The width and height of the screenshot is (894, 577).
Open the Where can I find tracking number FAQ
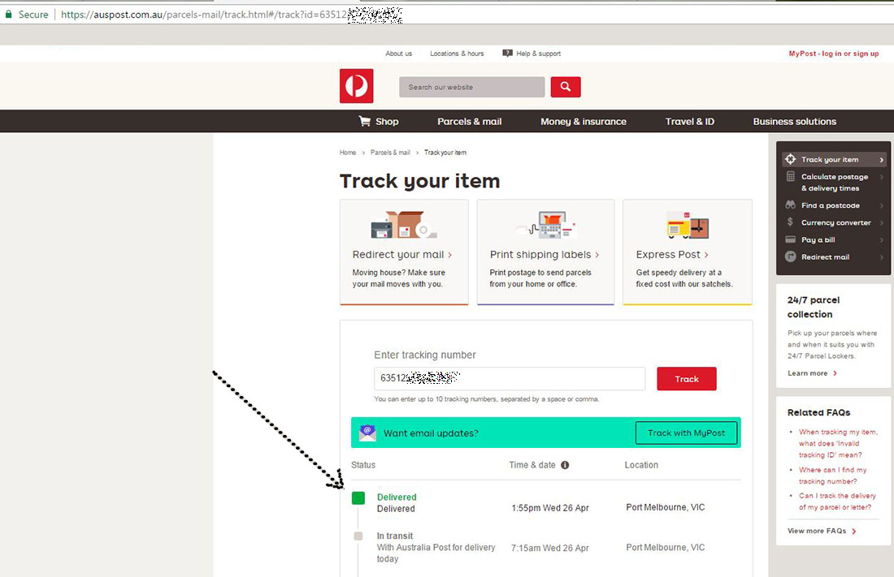point(832,476)
